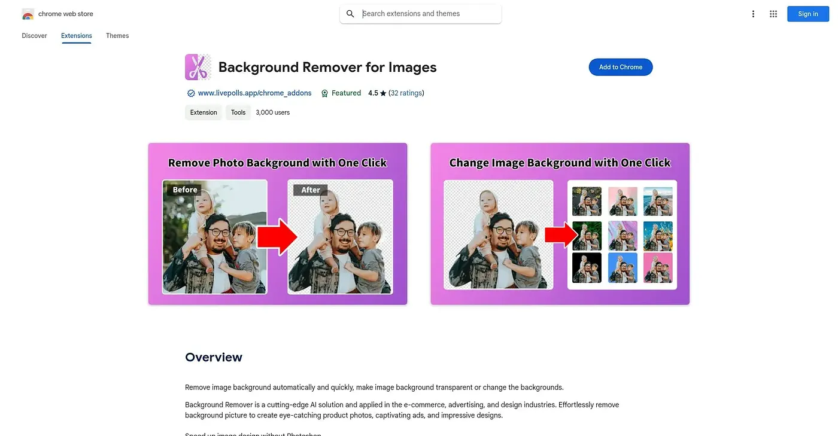The height and width of the screenshot is (436, 838).
Task: Add the extension to Chrome
Action: coord(621,67)
